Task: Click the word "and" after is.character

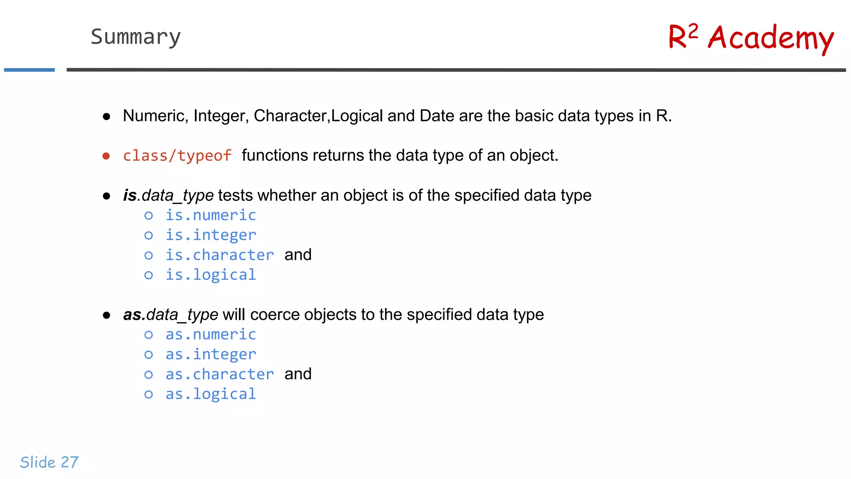Action: click(298, 255)
